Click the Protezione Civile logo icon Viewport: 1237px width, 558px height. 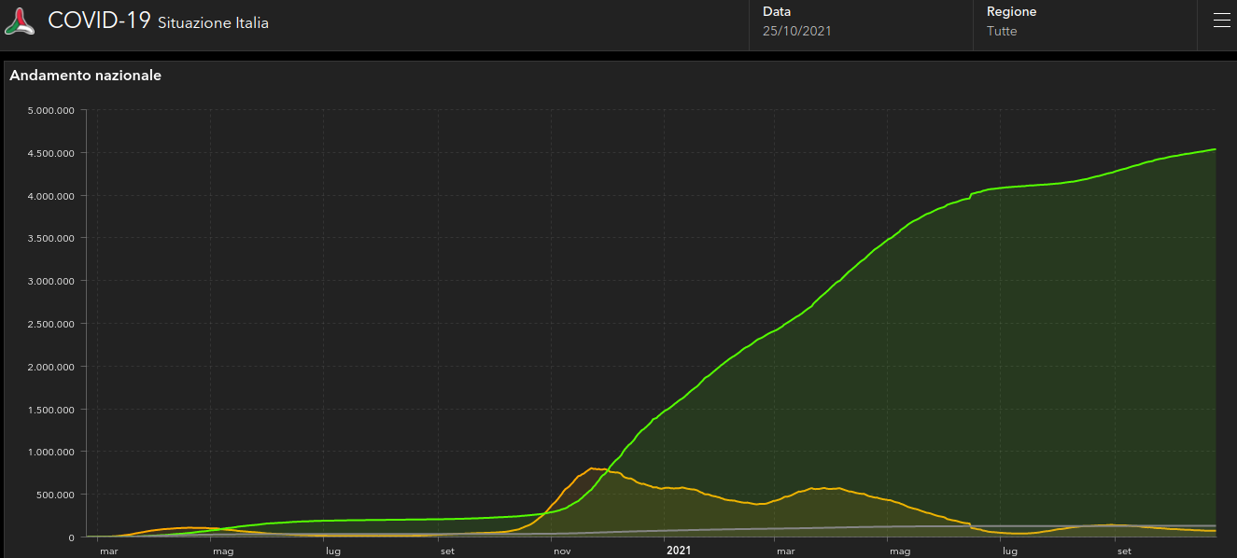(20, 21)
